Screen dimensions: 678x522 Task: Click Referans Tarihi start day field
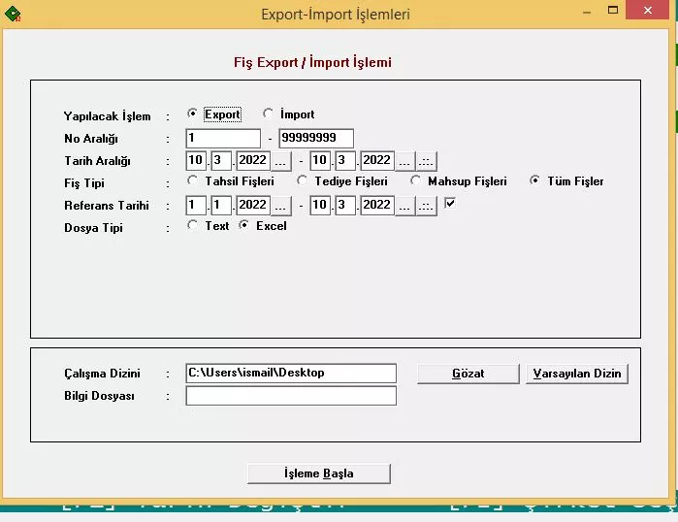point(196,205)
